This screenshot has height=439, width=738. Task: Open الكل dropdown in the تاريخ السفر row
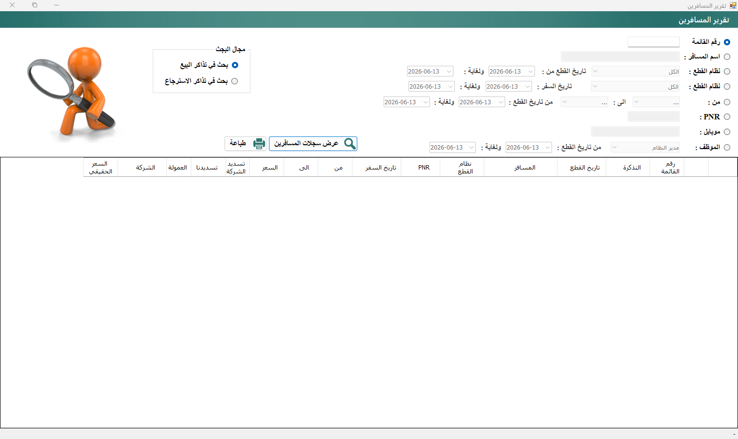635,86
